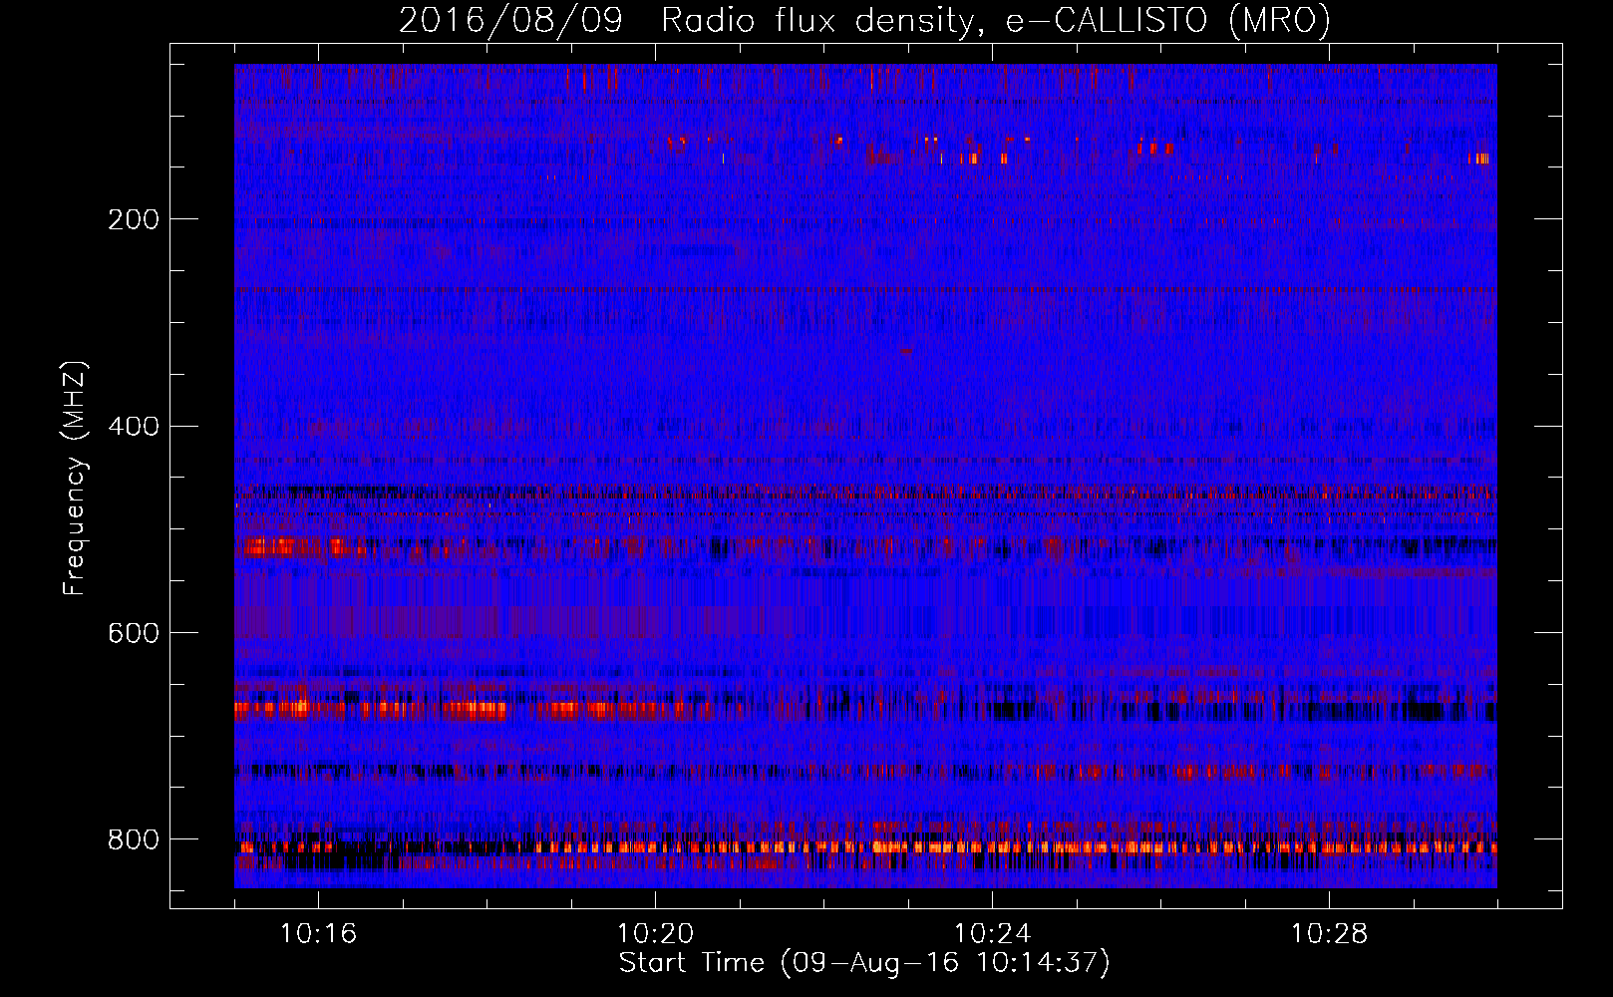The height and width of the screenshot is (997, 1613).
Task: Click the 10:28 time tick label
Action: point(1329,934)
